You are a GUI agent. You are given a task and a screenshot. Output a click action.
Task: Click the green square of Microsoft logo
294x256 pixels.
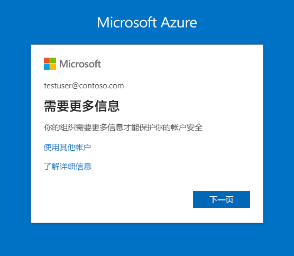[x=53, y=60]
